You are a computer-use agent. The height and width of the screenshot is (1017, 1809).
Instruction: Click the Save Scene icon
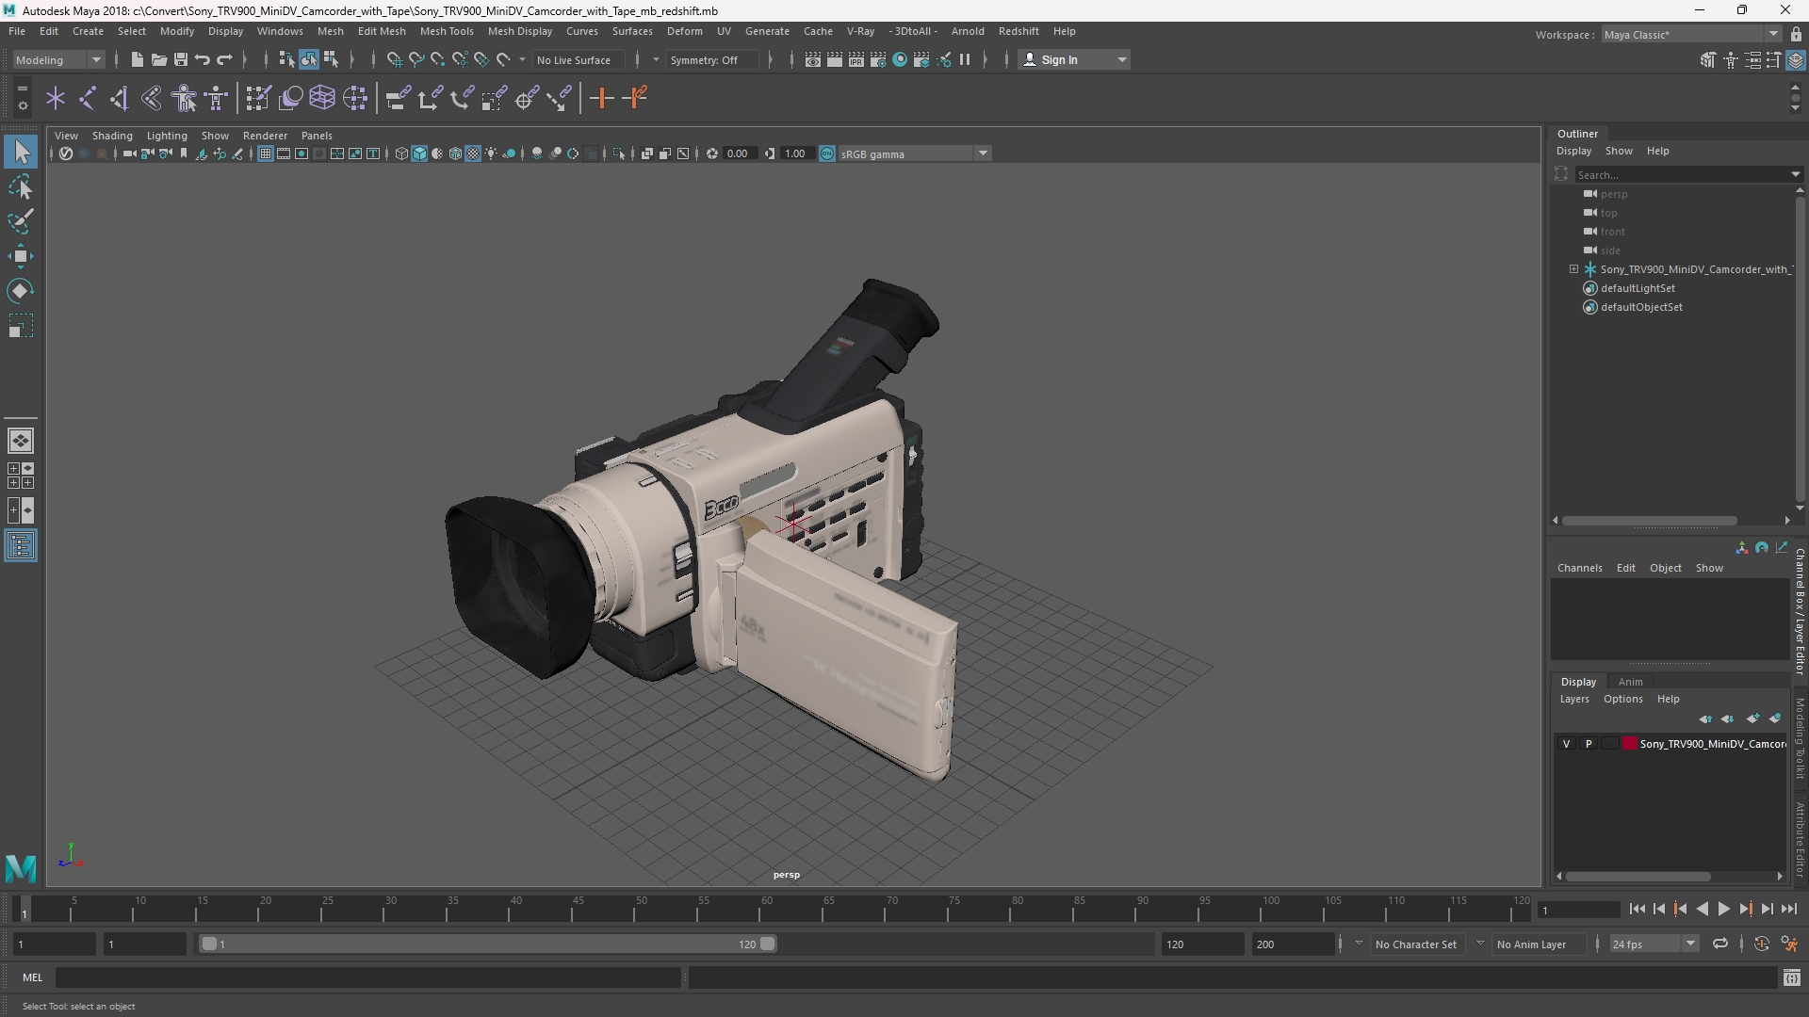pos(180,59)
